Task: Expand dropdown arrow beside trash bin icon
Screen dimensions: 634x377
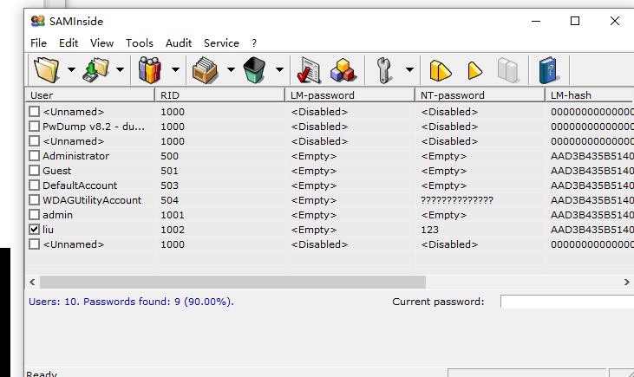Action: point(279,69)
